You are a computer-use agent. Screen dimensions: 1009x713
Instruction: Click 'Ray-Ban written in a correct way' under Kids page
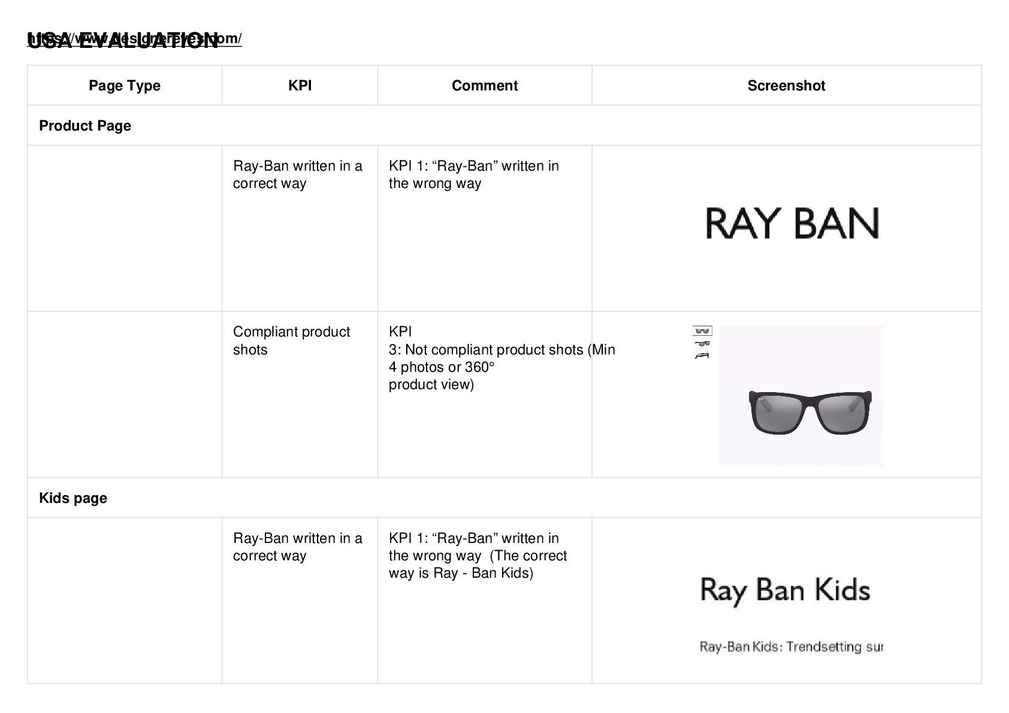pyautogui.click(x=298, y=547)
